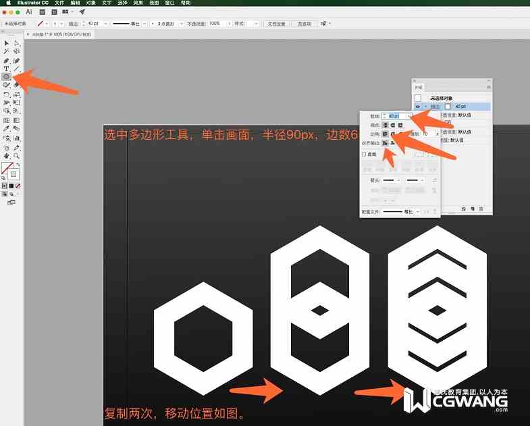Select the untitled document tab
Viewport: 530px width, 426px height.
[x=59, y=34]
